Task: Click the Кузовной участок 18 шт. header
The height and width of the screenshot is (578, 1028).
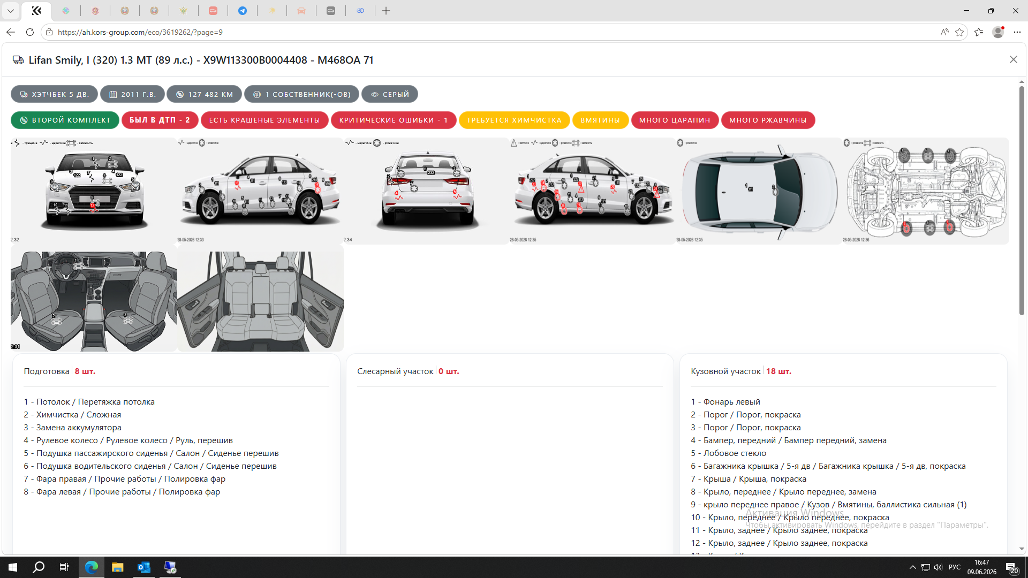Action: 741,371
